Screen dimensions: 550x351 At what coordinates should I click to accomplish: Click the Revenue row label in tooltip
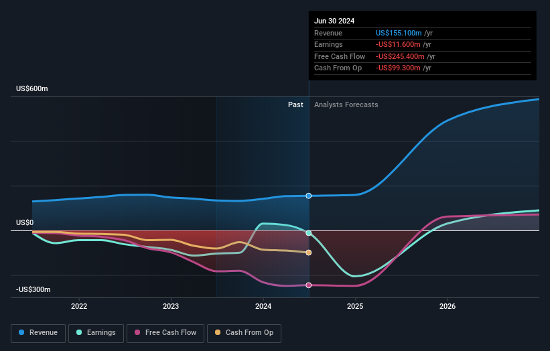tap(328, 33)
